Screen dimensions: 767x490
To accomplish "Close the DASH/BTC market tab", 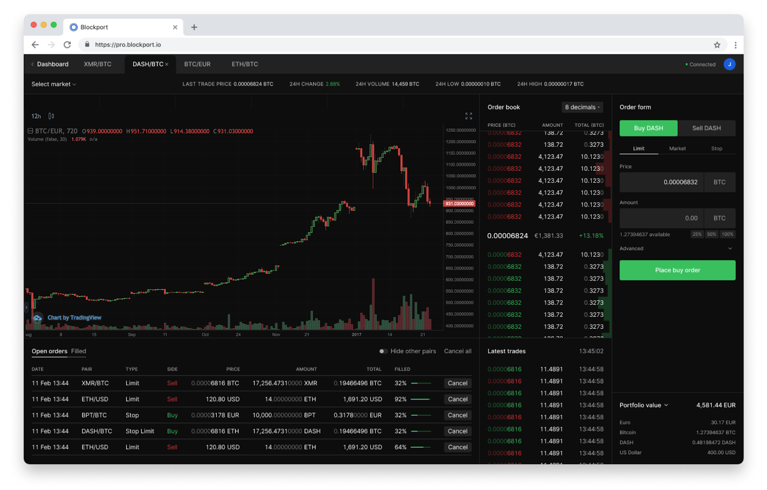I will [x=167, y=64].
